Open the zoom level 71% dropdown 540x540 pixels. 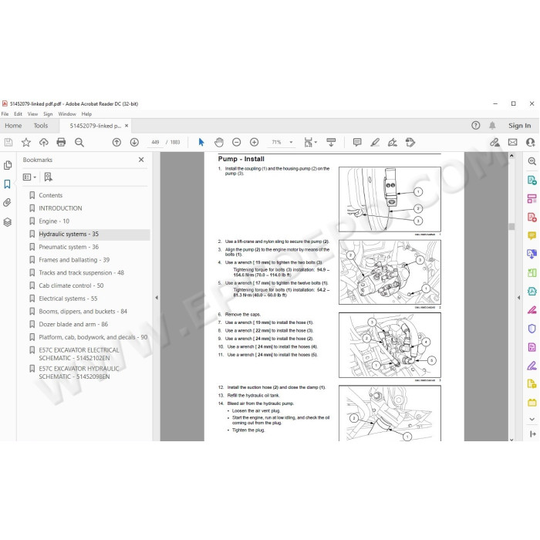click(x=292, y=142)
